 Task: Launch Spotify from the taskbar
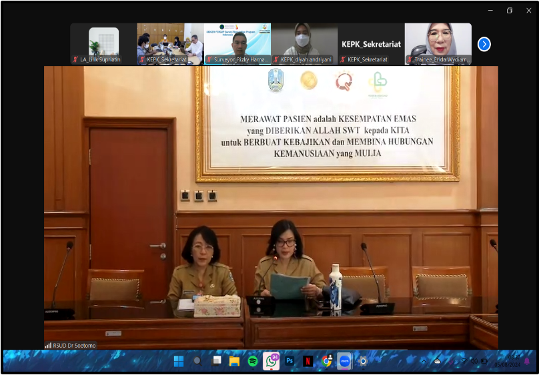click(253, 361)
